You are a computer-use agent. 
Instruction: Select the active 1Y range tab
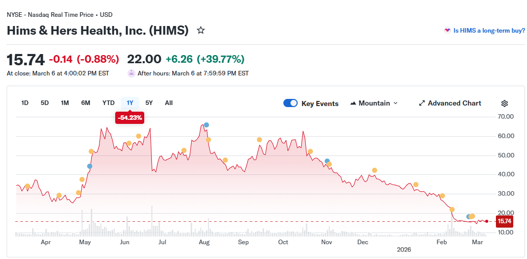point(130,103)
